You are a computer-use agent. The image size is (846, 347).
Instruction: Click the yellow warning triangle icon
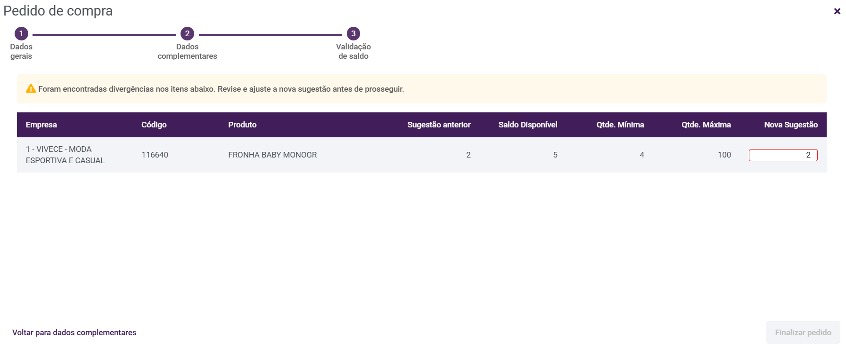tap(31, 88)
